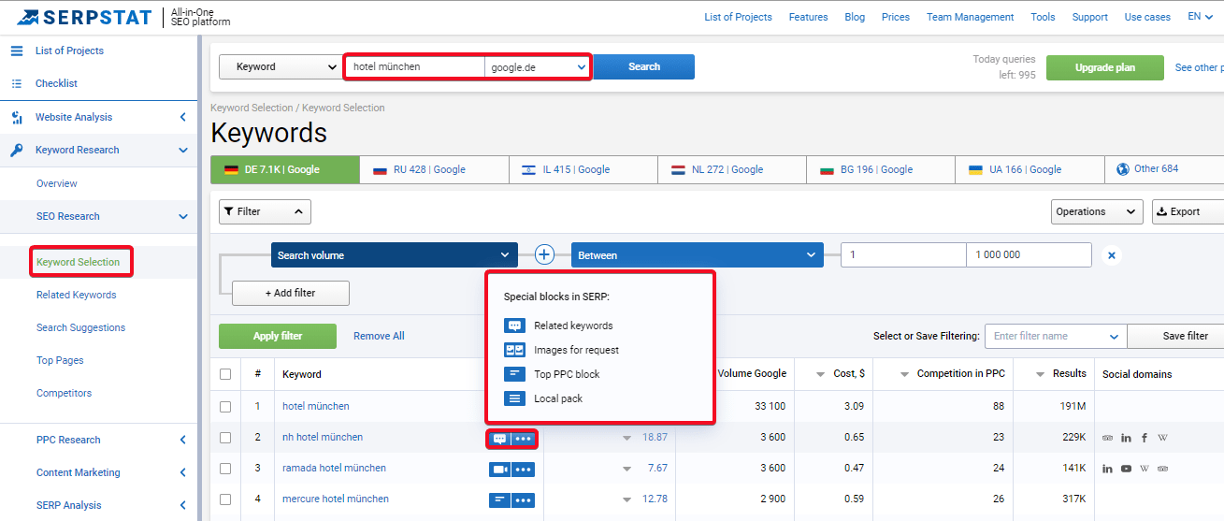Screen dimensions: 1224x521
Task: Open three-dots menu in nh hotel münchen row
Action: (x=524, y=438)
